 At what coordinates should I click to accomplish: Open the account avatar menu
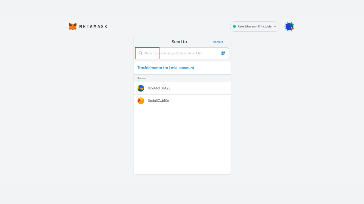[289, 27]
